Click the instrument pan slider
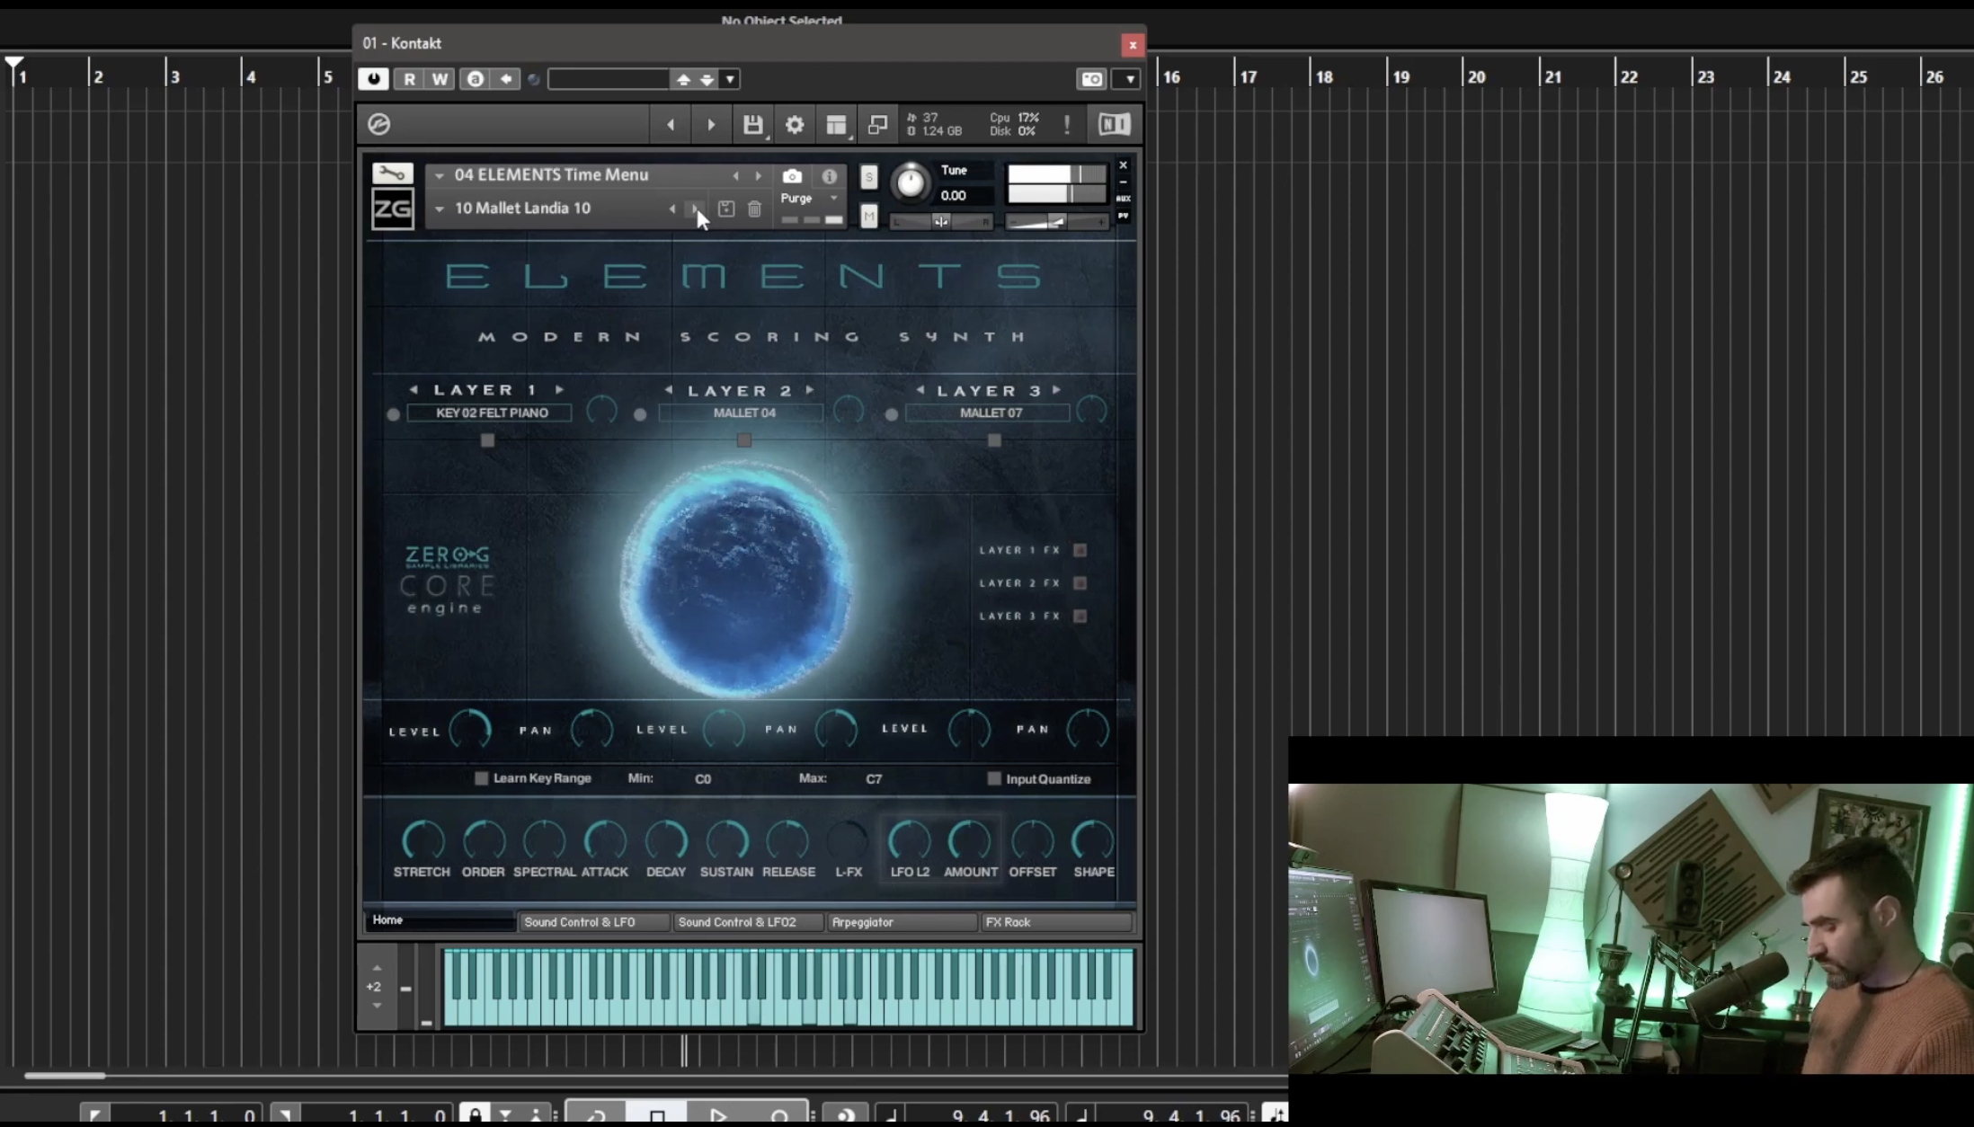 [x=941, y=221]
